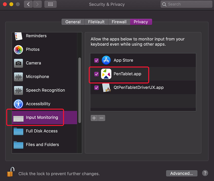Click the Camera icon in privacy list
Viewport: 214px width, 181px height.
click(x=19, y=63)
